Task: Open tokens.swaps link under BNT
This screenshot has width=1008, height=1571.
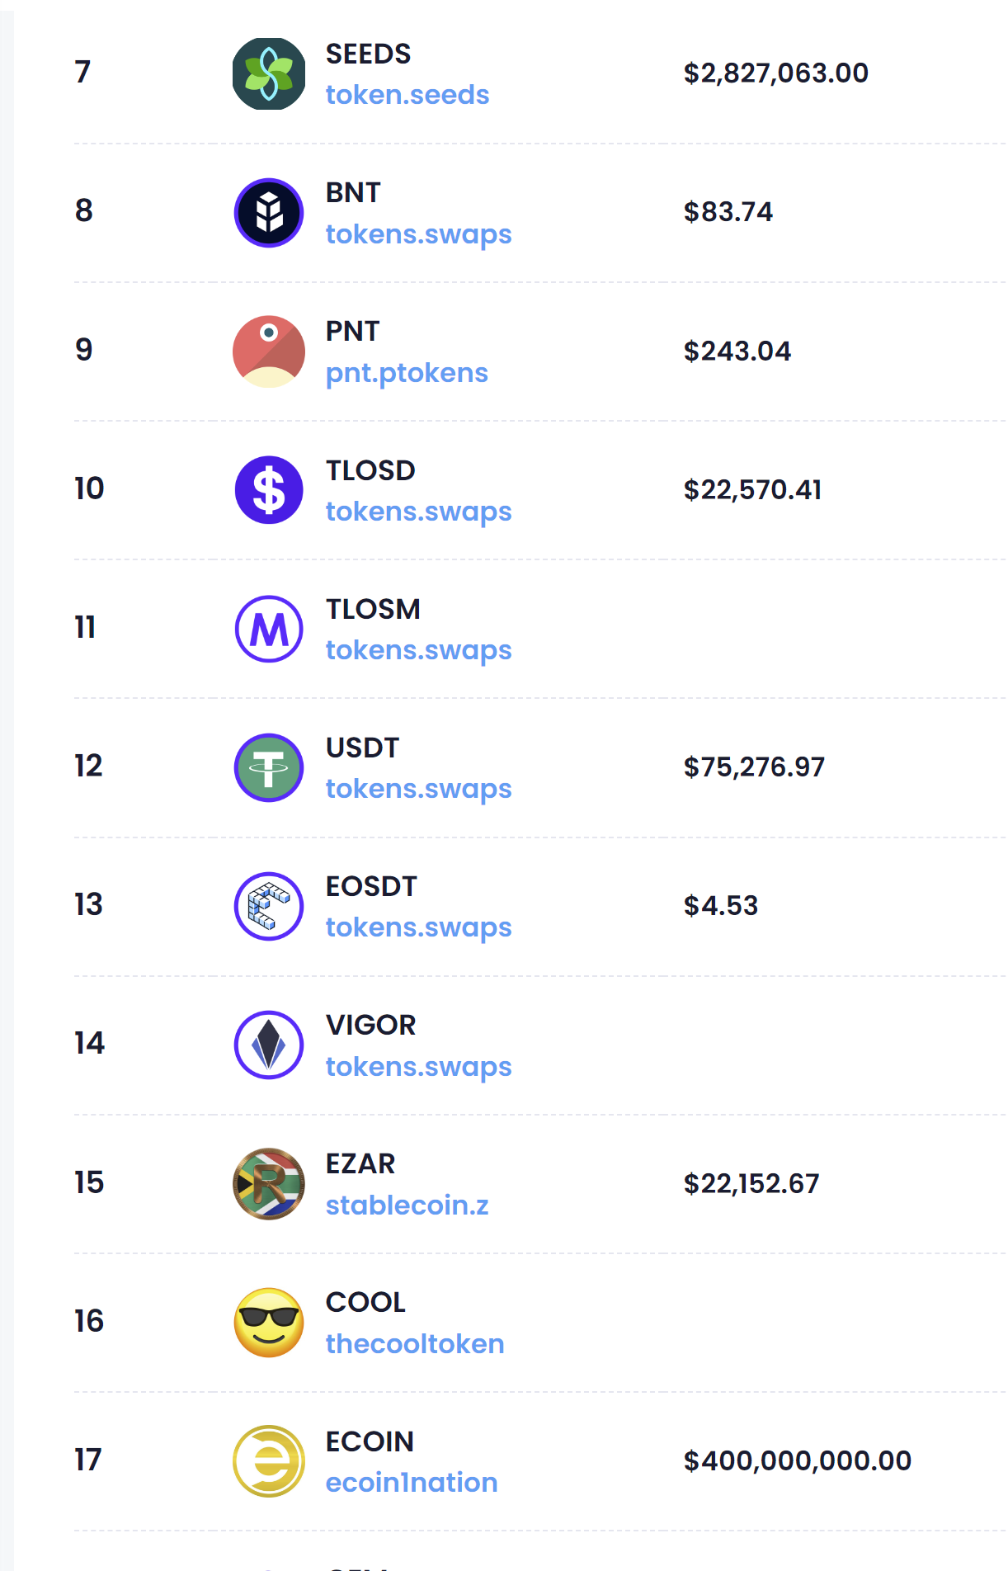Action: pos(418,234)
